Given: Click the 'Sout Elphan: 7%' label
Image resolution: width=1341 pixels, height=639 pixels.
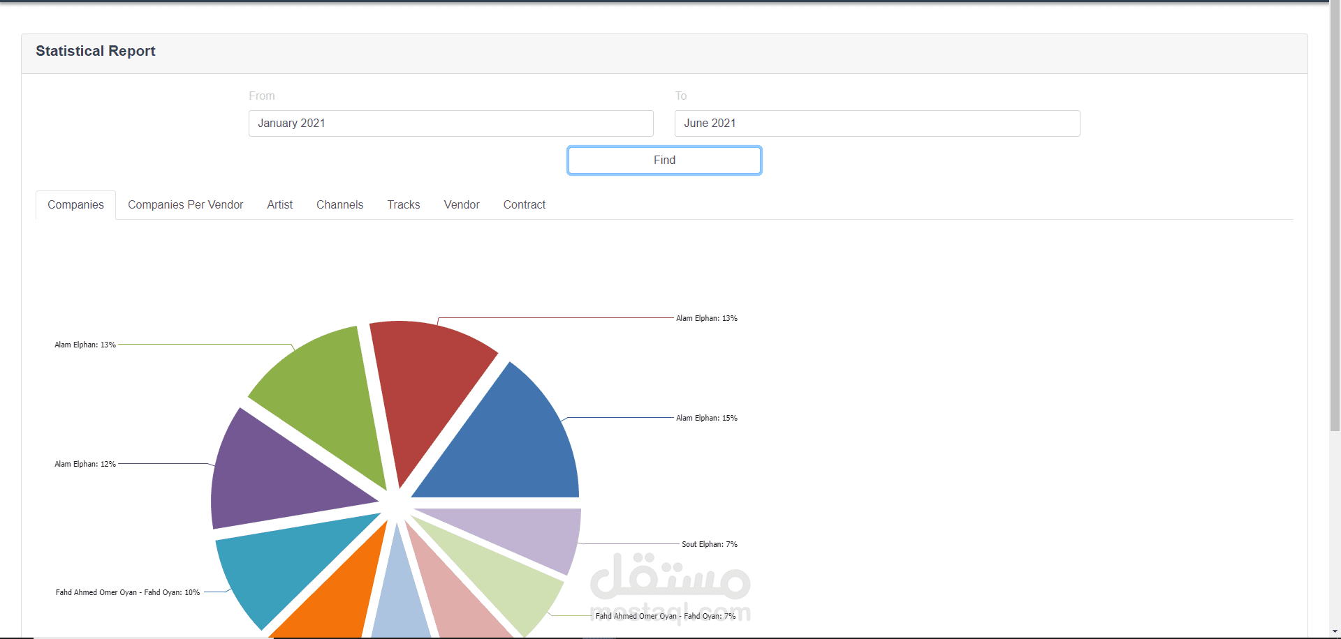Looking at the screenshot, I should point(710,544).
